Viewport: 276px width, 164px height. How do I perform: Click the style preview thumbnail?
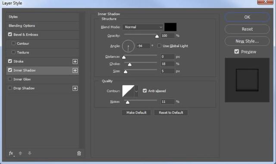tap(247, 80)
